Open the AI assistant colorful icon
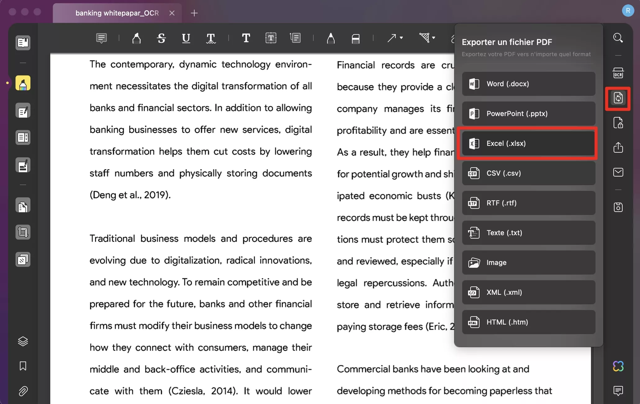Screen dimensions: 640x404 click(618, 366)
